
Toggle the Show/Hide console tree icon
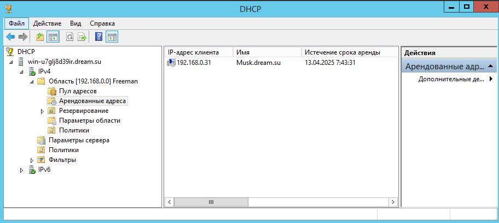(53, 37)
